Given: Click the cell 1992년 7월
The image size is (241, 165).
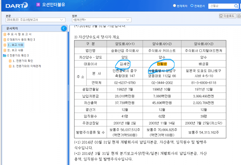Looking at the screenshot, I should [x=125, y=89].
